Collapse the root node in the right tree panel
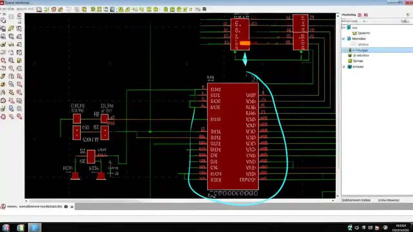Image resolution: width=413 pixels, height=232 pixels. point(343,27)
